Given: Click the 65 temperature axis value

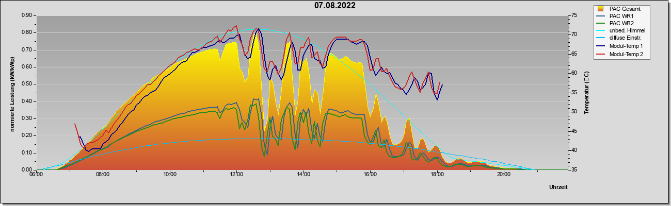Looking at the screenshot, I should [574, 54].
